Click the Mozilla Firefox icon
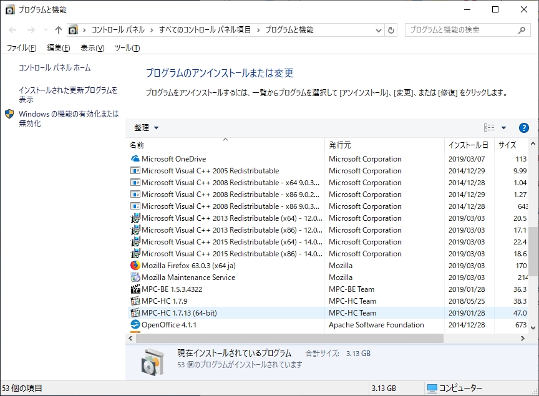Viewport: 539px width, 396px height. click(x=135, y=266)
